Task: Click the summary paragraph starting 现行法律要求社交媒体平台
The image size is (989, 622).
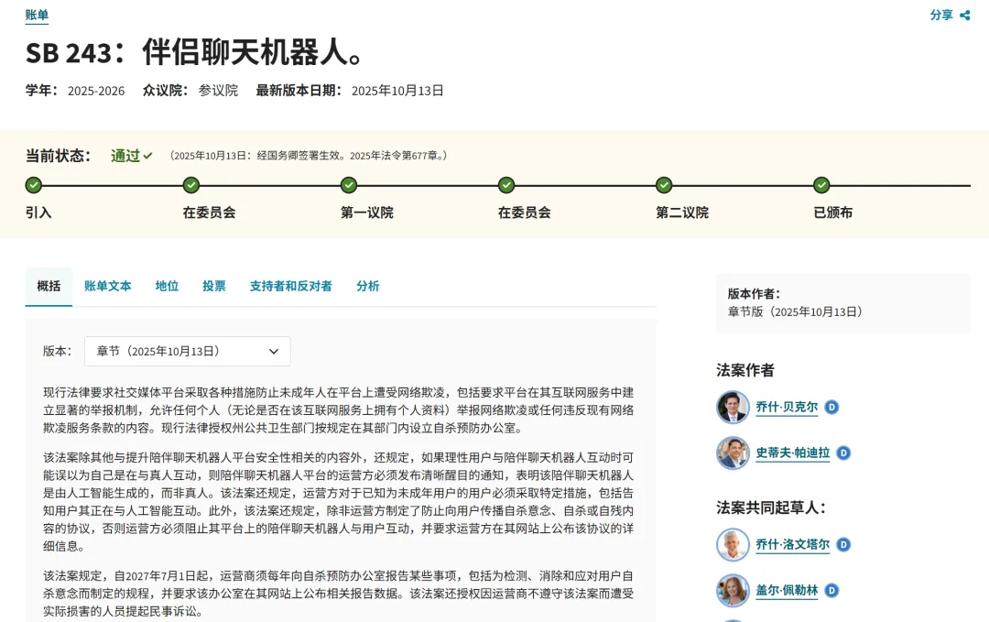Action: point(338,410)
